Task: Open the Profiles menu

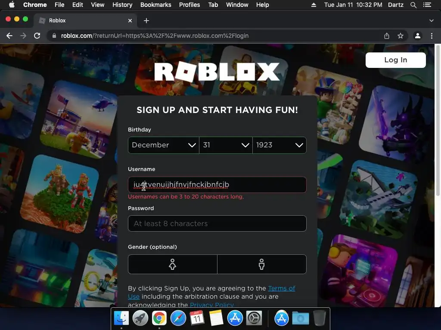Action: coord(189,5)
